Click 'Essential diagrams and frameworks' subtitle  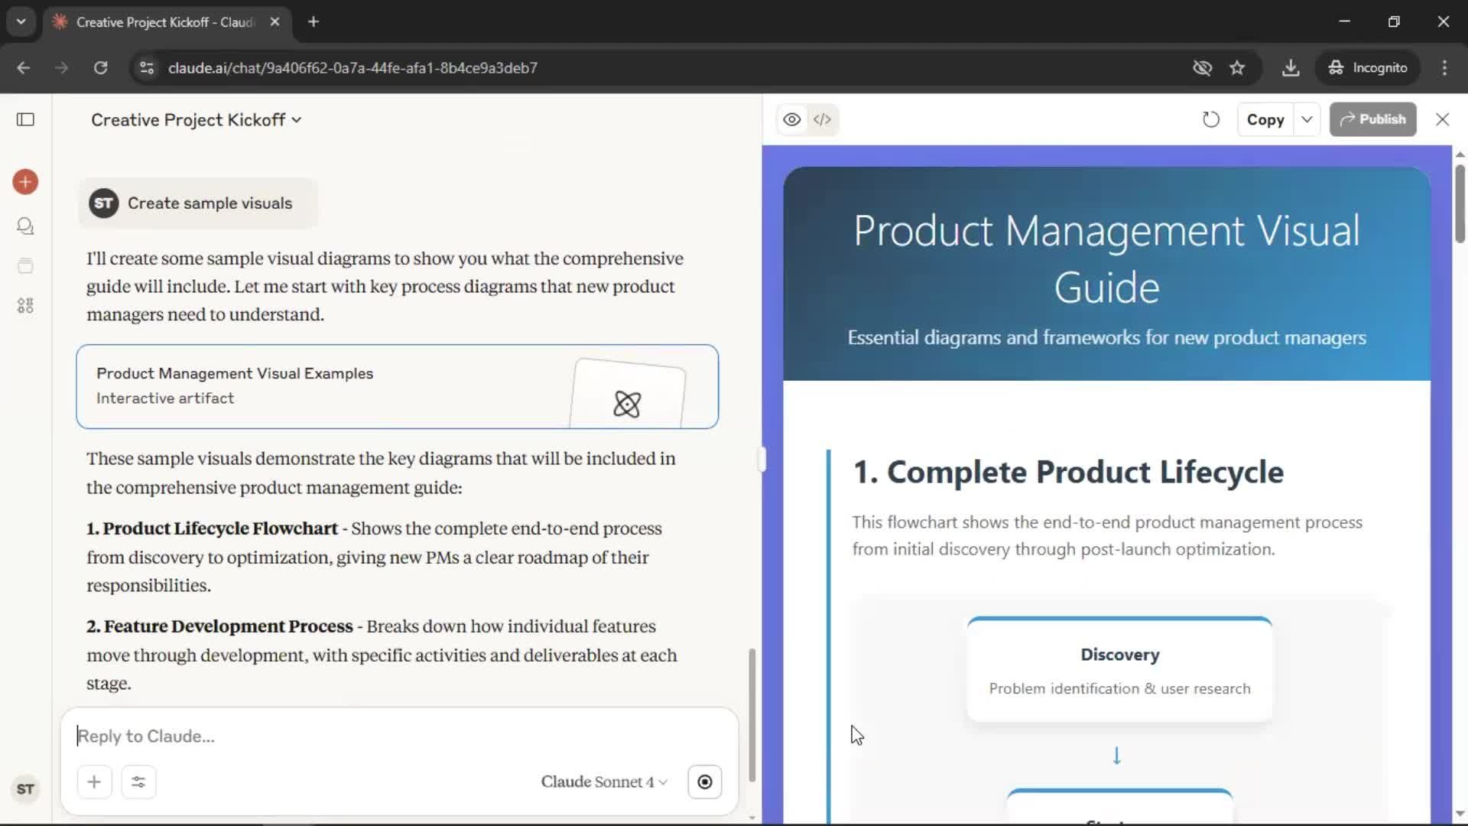click(1106, 337)
